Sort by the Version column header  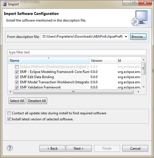pyautogui.click(x=102, y=60)
